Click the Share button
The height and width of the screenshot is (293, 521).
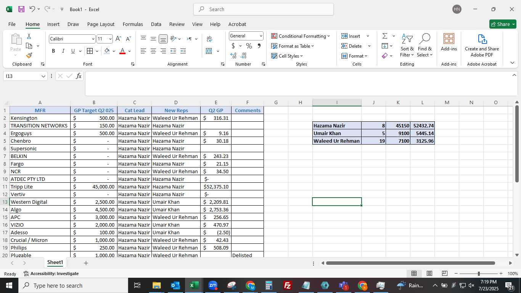(503, 24)
